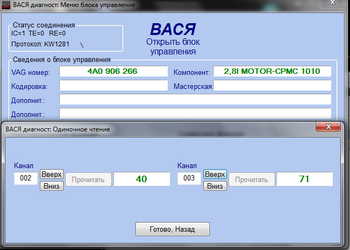This screenshot has width=350, height=250.
Task: Click the empty Кодировка field
Action: click(x=113, y=86)
